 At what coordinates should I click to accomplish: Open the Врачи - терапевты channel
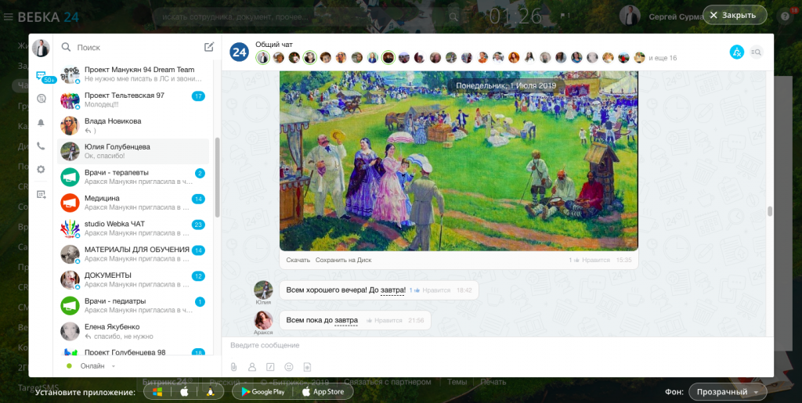point(133,177)
